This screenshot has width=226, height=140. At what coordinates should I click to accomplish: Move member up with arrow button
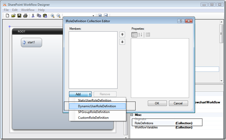[x=122, y=34]
